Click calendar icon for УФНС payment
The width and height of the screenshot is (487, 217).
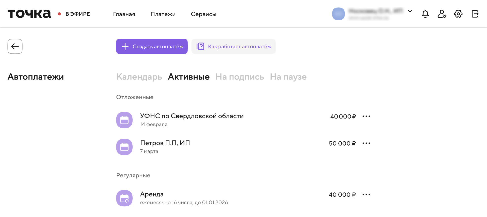[x=124, y=120]
